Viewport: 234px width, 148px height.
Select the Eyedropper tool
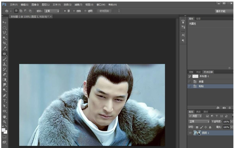4,48
